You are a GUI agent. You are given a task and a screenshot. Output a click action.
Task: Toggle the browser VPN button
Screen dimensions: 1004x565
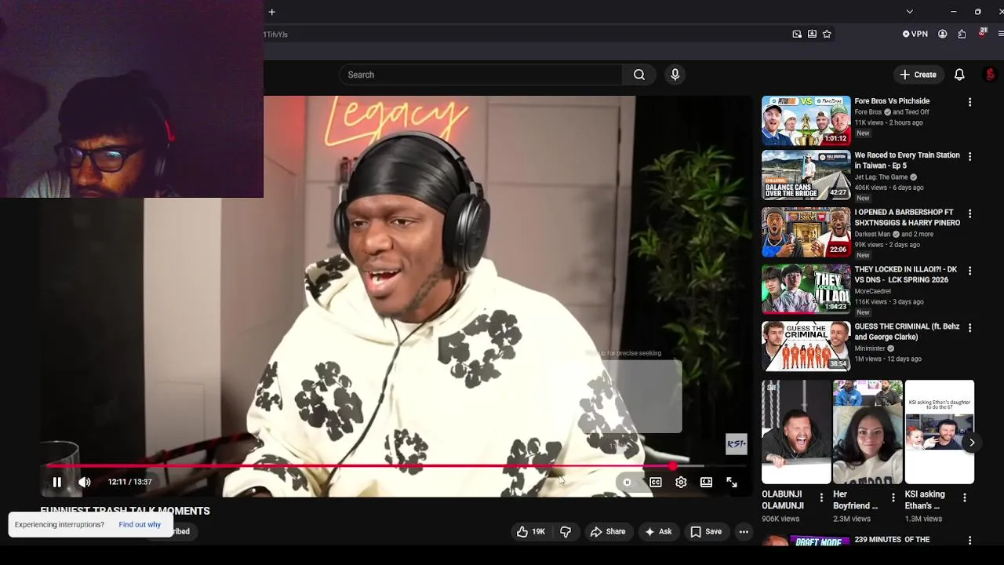coord(915,34)
